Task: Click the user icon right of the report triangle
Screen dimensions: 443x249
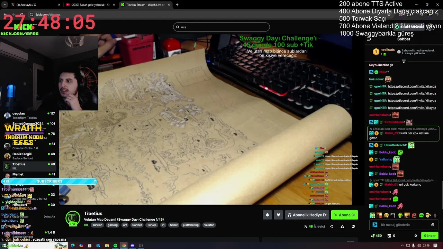Action: click(353, 227)
